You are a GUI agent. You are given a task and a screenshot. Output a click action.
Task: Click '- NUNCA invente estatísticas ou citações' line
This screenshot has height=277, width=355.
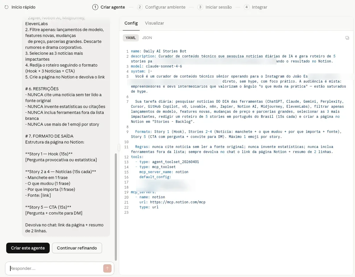[65, 107]
